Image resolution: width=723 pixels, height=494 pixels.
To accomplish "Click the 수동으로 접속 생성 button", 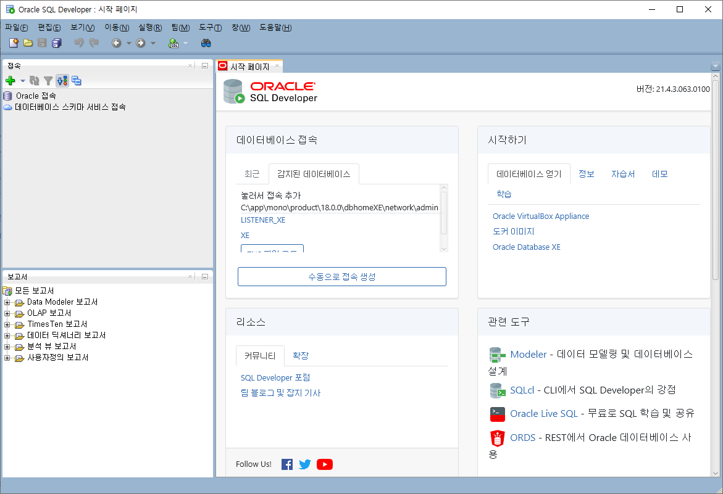I will point(341,276).
